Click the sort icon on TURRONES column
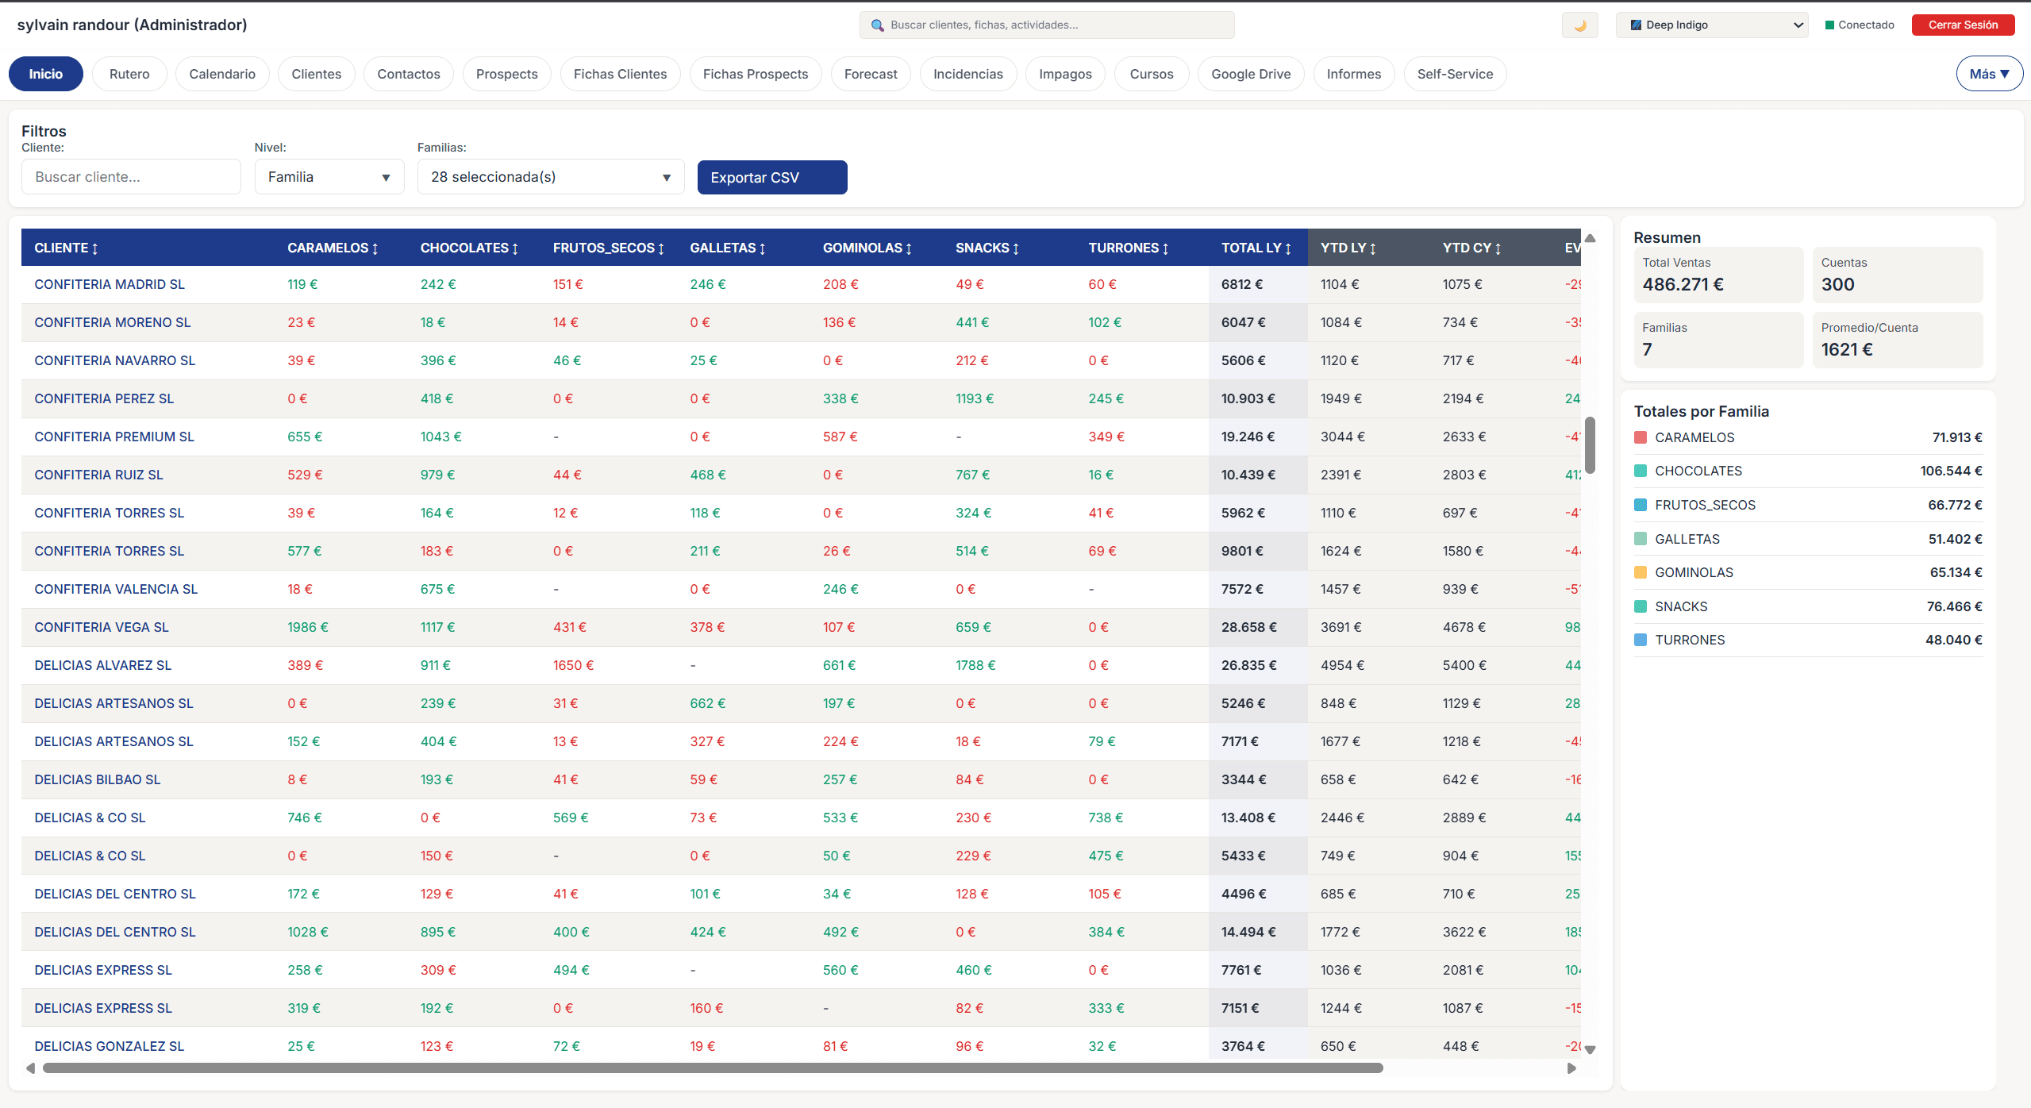Image resolution: width=2031 pixels, height=1108 pixels. (x=1165, y=248)
